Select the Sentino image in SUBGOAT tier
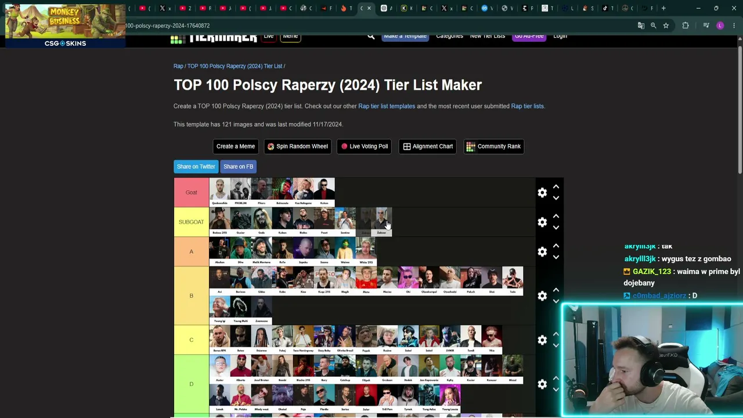 (345, 222)
